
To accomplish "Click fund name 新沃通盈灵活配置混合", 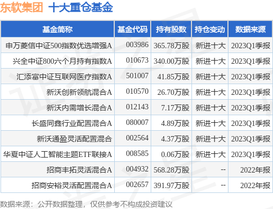I will (75, 139).
